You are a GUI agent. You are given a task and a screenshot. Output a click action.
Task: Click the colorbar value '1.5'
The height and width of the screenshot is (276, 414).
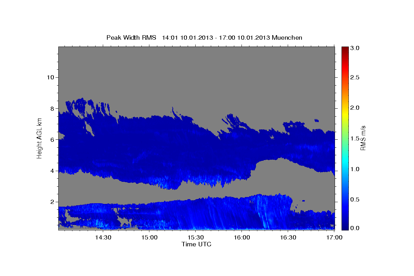355,138
